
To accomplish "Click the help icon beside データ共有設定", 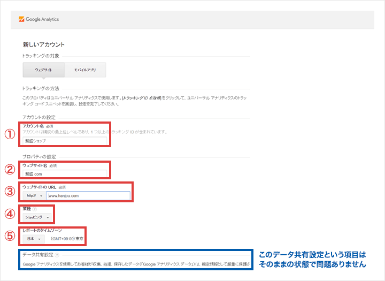I will 57,255.
